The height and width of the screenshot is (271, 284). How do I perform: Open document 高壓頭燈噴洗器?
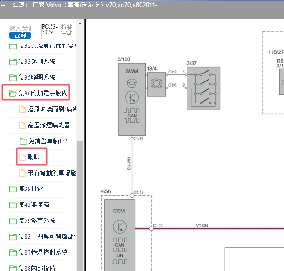coord(49,125)
